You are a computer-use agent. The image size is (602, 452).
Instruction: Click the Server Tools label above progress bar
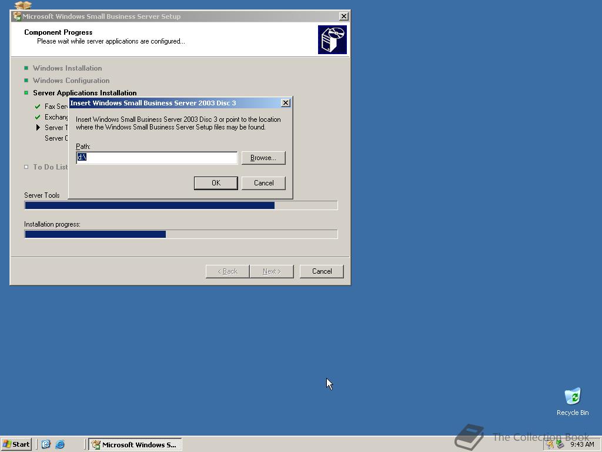point(42,195)
